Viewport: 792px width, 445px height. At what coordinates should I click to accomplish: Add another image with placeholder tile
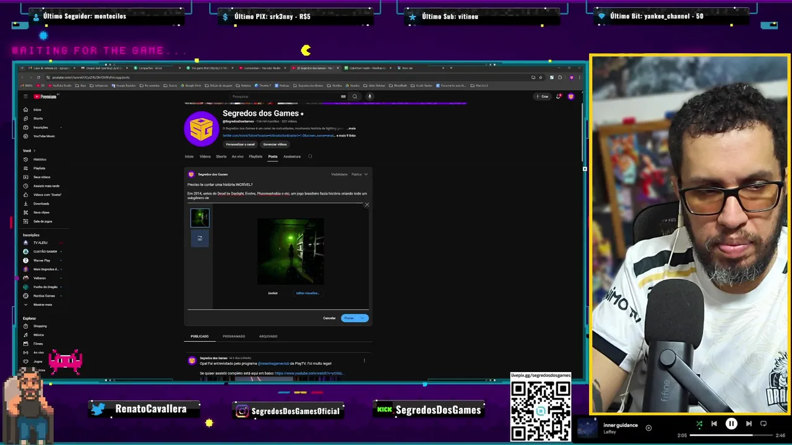200,238
